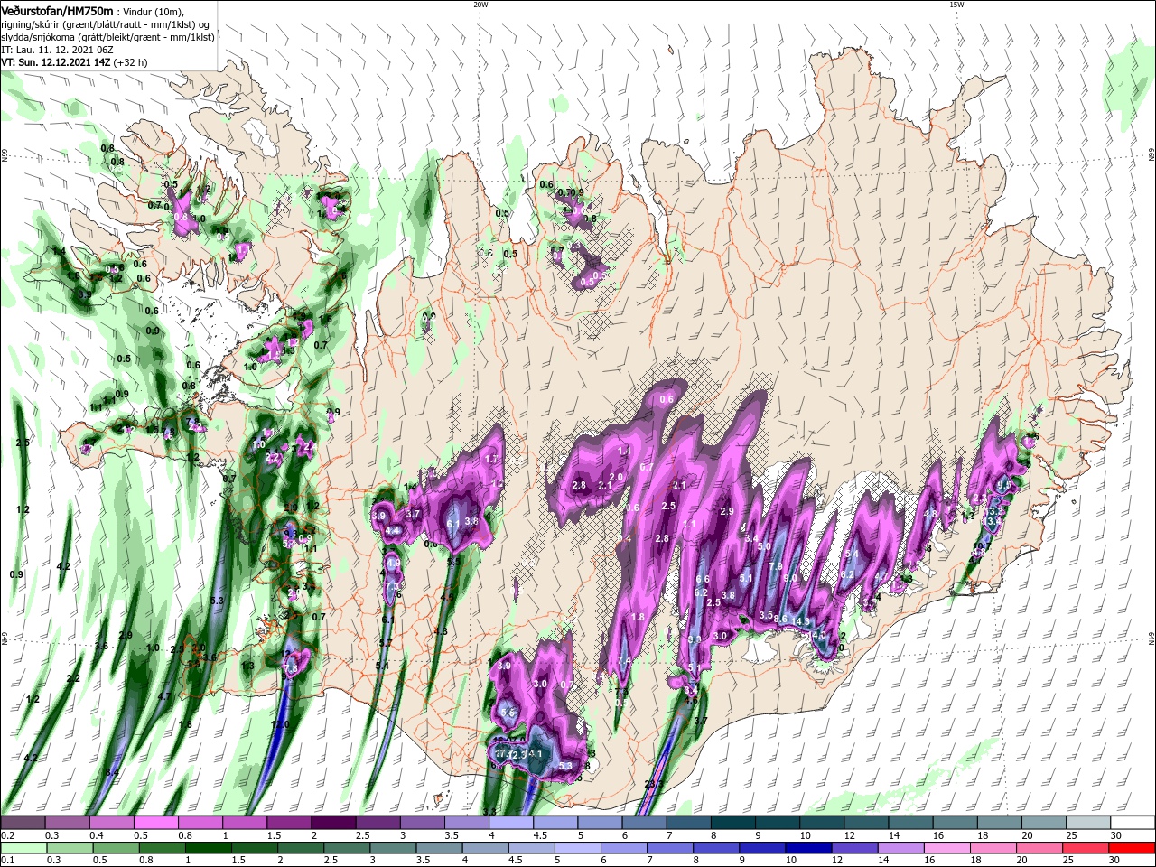Click the bottom-scale blue swatch between 7 and 8
1156x867 pixels.
tap(671, 848)
